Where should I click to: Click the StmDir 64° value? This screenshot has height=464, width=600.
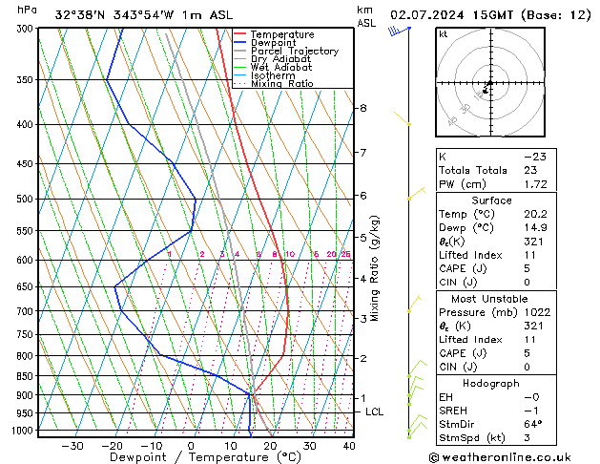pos(534,424)
